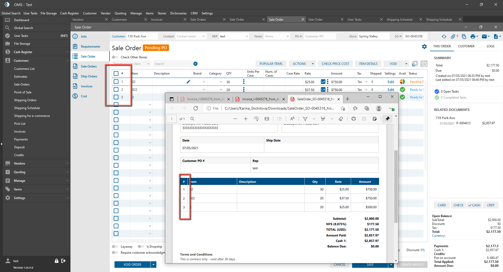
Task: Rotate the PDF using the rotate icon
Action: (x=256, y=119)
